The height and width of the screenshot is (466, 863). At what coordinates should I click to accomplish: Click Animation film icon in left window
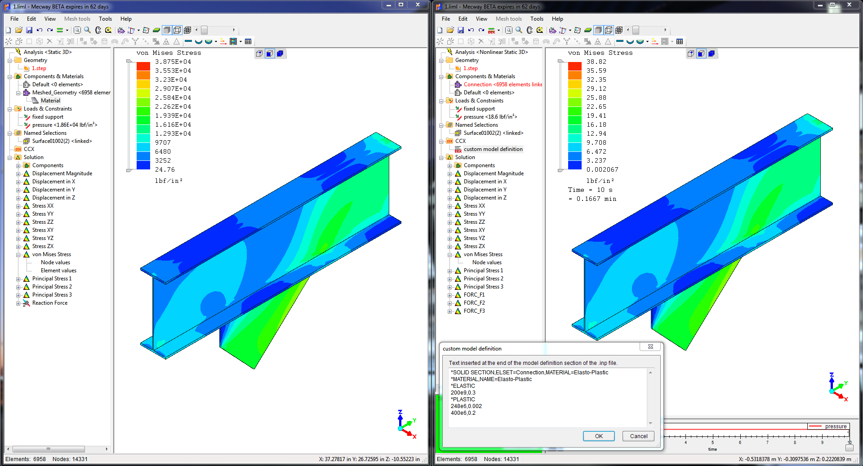pyautogui.click(x=233, y=41)
